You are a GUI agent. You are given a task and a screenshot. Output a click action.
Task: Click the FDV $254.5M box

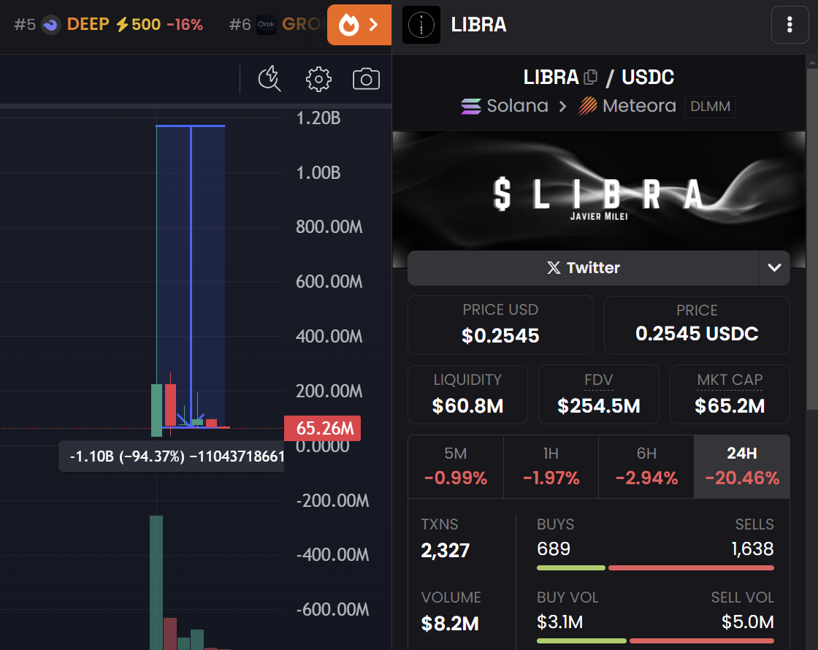click(598, 394)
